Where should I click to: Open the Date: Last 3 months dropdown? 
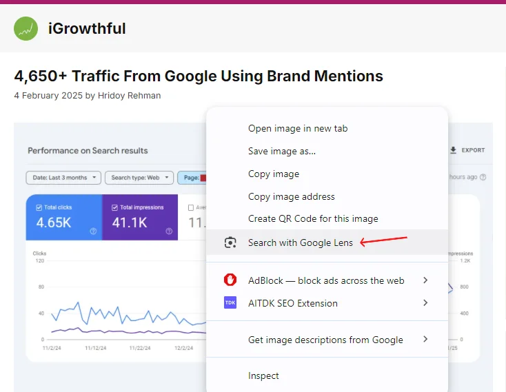click(x=63, y=178)
